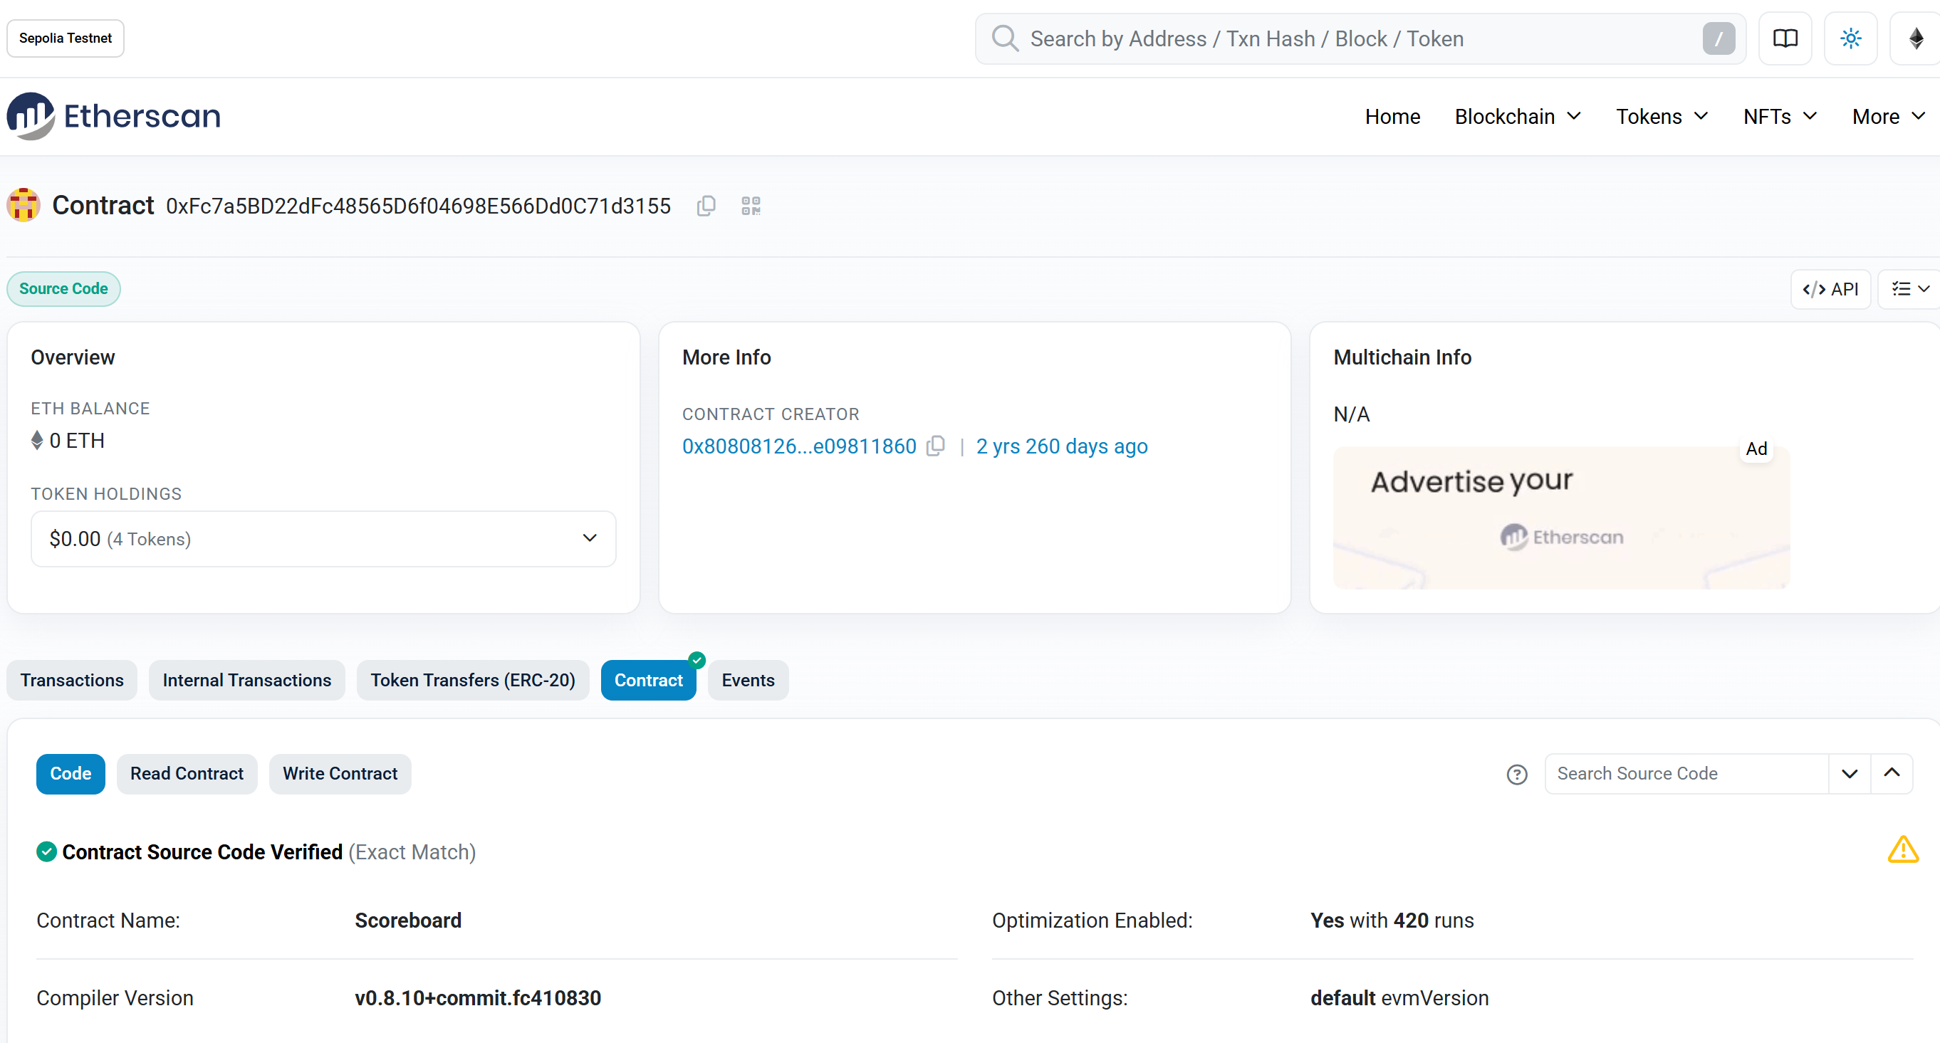Open the Read Contract tab

click(187, 774)
